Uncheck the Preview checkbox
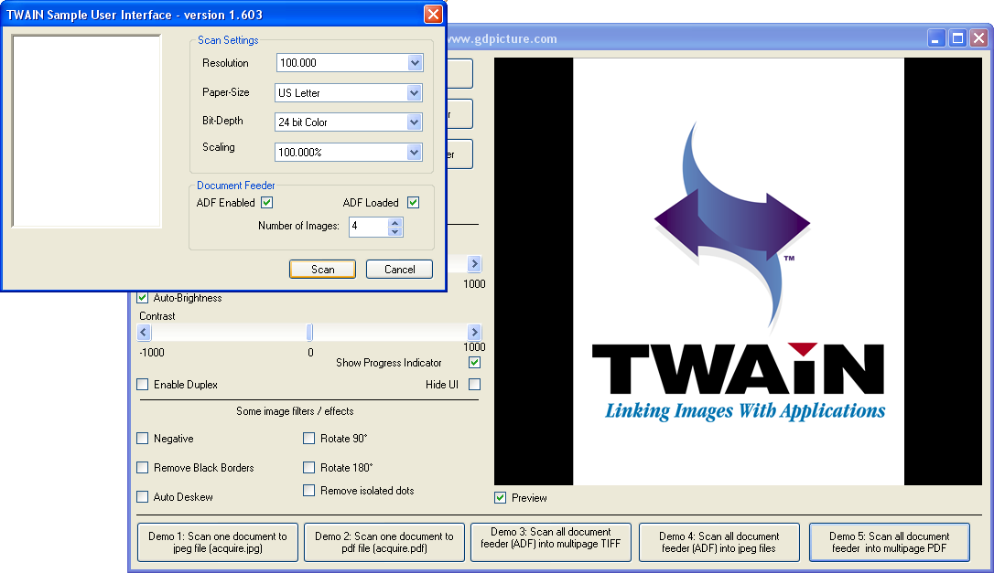 click(500, 498)
